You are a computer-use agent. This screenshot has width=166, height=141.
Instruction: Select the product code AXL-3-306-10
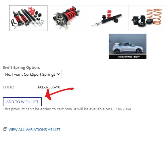49,87
